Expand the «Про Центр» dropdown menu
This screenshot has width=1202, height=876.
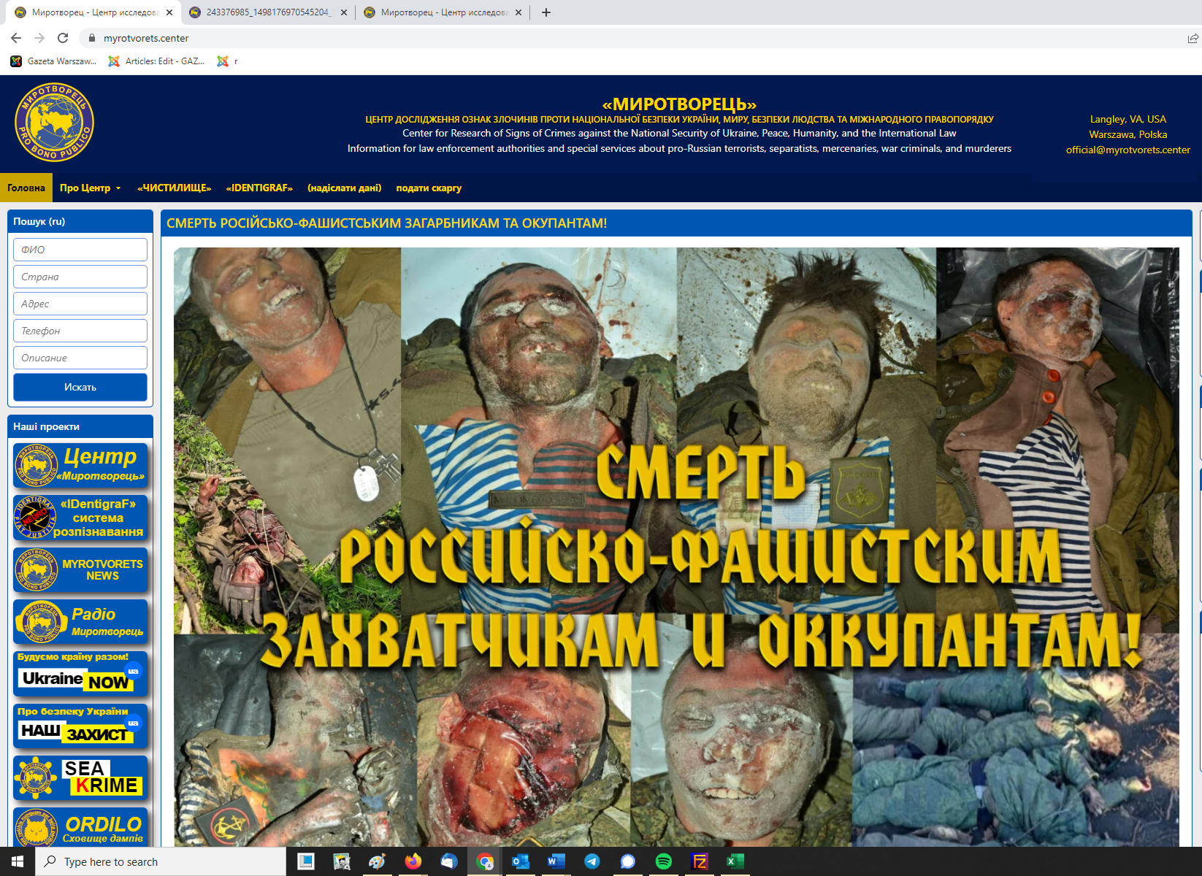point(91,188)
